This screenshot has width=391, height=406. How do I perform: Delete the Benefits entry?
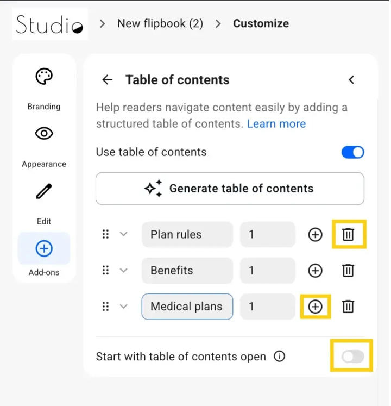[348, 271]
